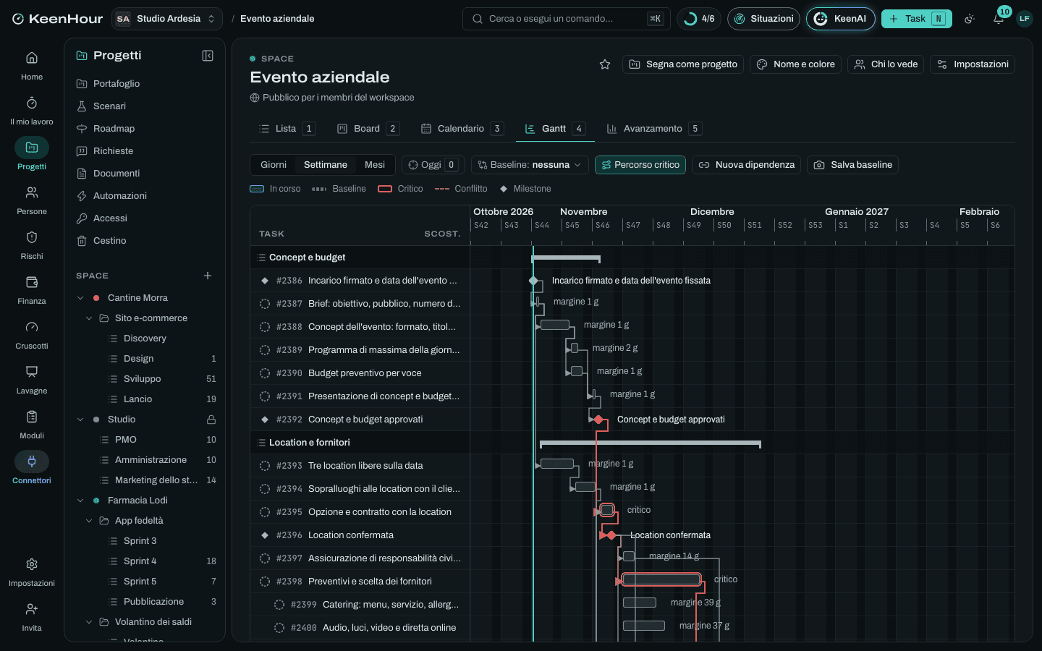The image size is (1042, 651).
Task: Mark task #2387 Brief status circle complete
Action: [265, 304]
